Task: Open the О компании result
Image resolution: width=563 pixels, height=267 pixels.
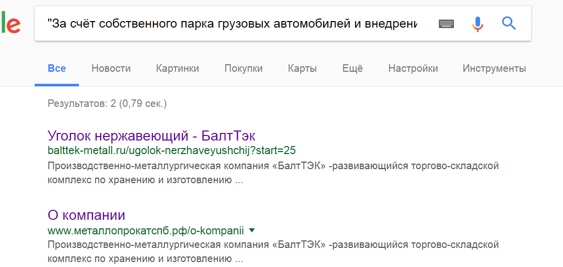Action: tap(86, 215)
